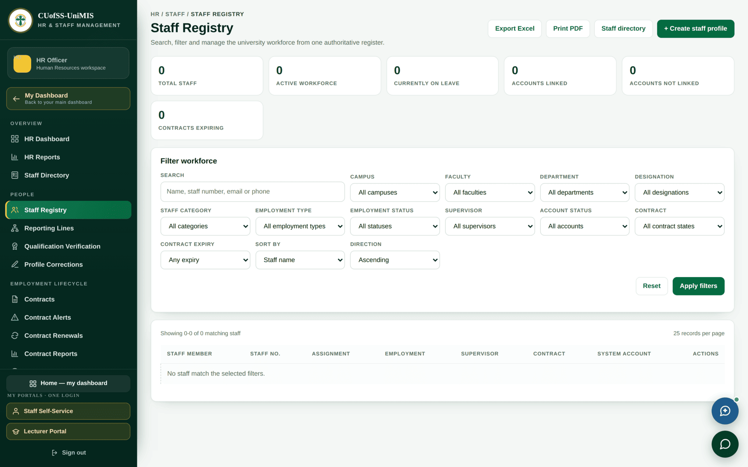Click the STAFF breadcrumb link
The width and height of the screenshot is (748, 467).
click(x=175, y=14)
